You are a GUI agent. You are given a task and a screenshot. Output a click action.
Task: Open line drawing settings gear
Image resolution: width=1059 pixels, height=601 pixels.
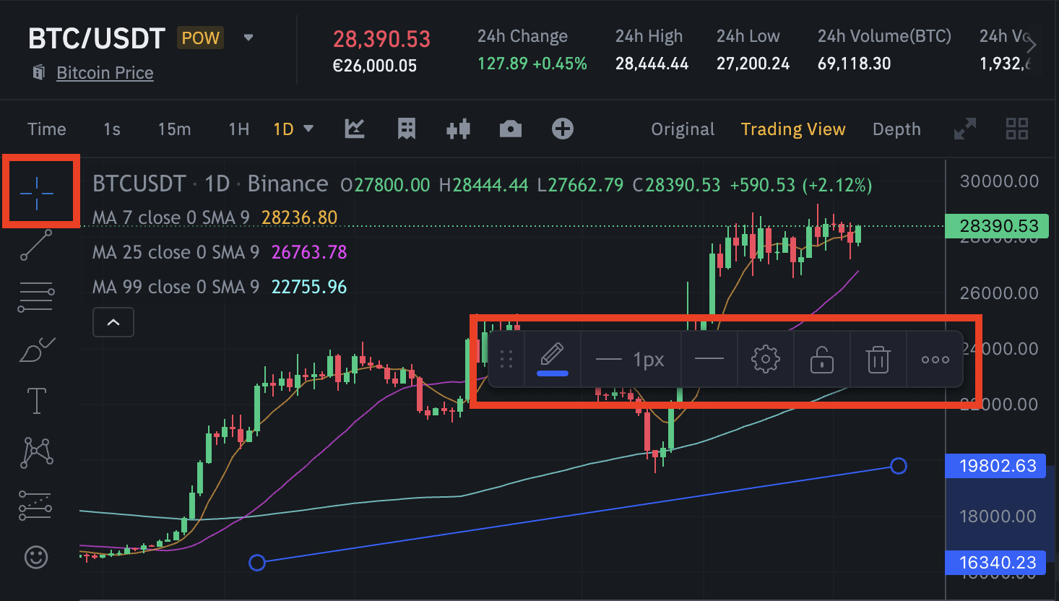pos(766,359)
